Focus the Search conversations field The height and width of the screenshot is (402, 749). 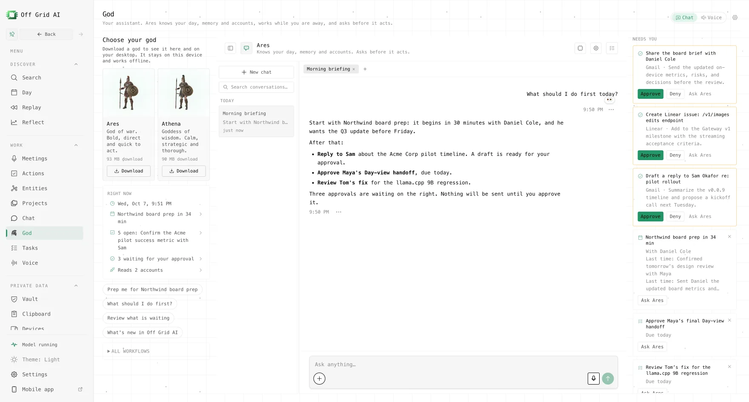point(256,87)
